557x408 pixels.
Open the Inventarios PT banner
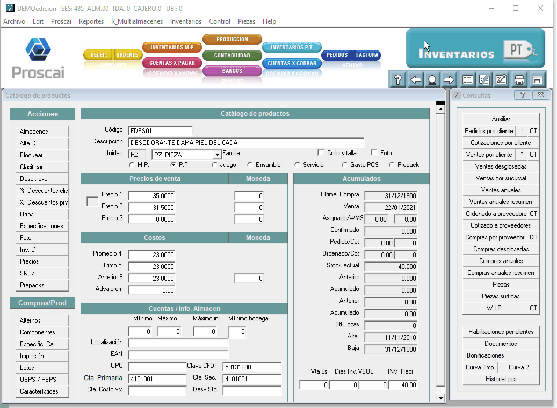click(475, 49)
